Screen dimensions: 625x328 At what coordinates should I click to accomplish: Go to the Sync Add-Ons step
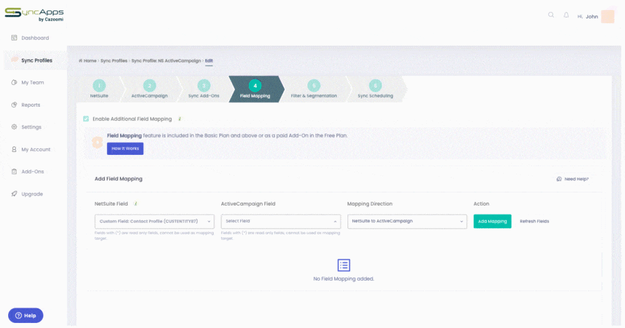[x=204, y=89]
